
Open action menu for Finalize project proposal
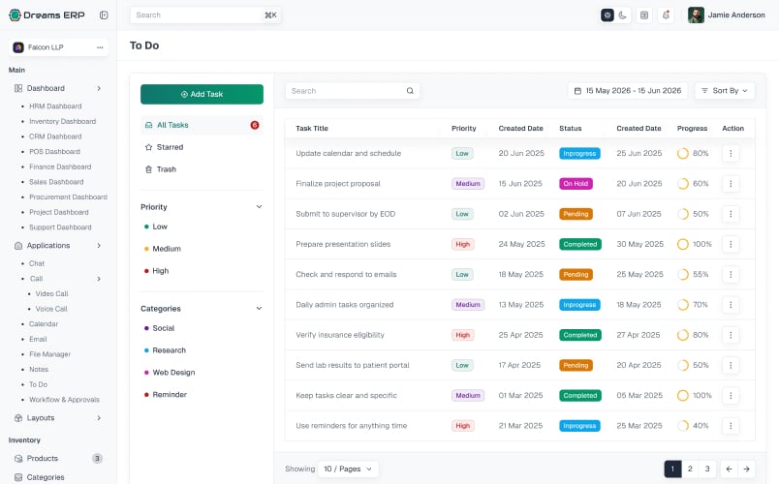(x=731, y=184)
